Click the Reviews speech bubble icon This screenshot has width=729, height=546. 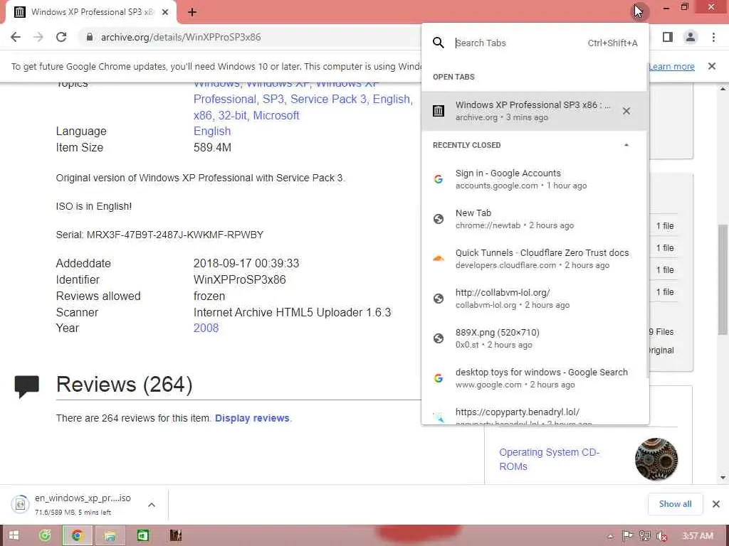[26, 387]
